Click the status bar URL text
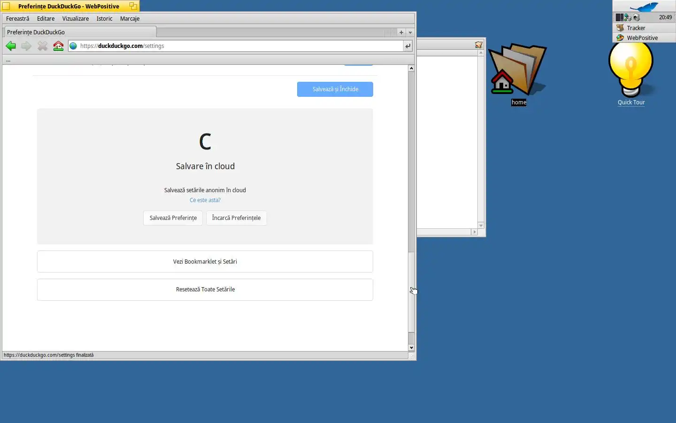Viewport: 676px width, 423px height. (x=49, y=355)
